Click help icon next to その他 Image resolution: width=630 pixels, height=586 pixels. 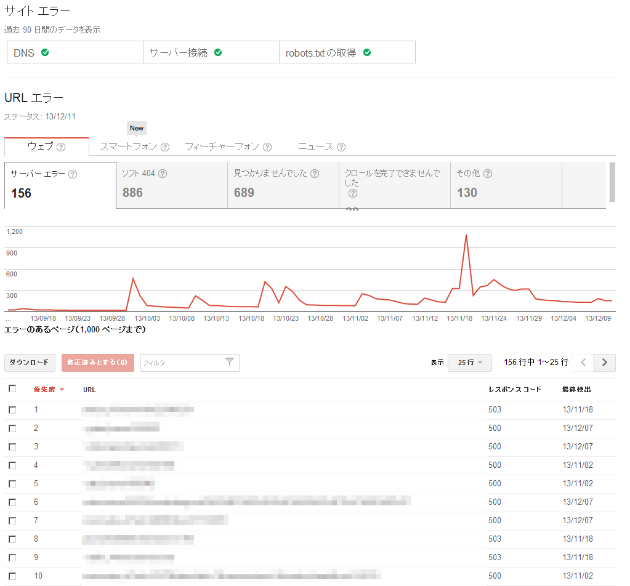(x=488, y=174)
